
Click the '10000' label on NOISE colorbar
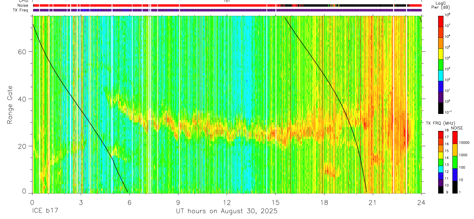click(x=464, y=143)
